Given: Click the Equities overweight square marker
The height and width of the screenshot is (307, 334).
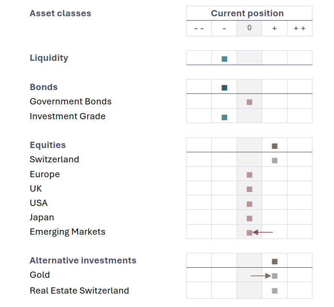Looking at the screenshot, I should click(x=275, y=146).
